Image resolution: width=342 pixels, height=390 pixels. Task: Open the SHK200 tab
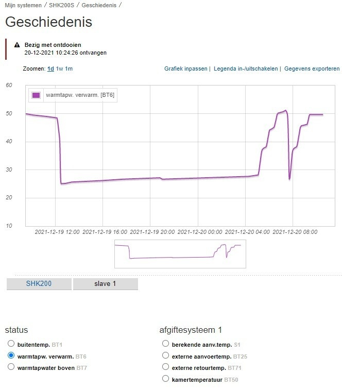(x=39, y=284)
